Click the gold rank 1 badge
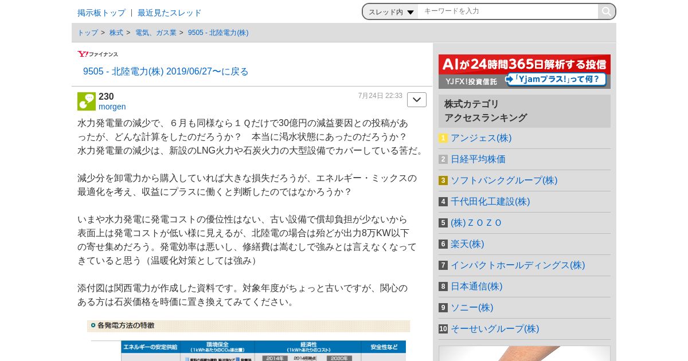688x361 pixels. coord(443,138)
